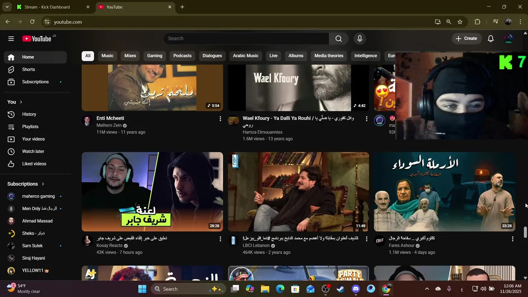Open Hamza Elmouanniss channel link

(262, 132)
